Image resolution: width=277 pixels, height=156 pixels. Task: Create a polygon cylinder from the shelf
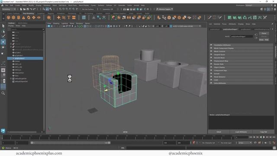(19, 17)
